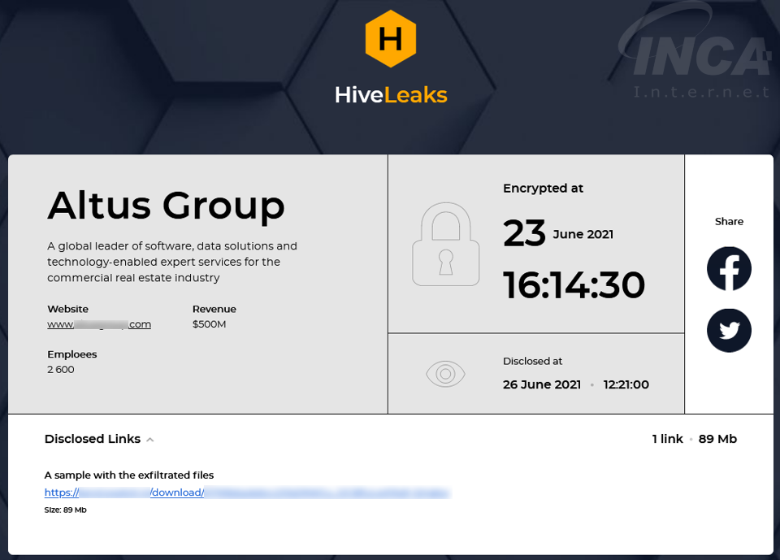The image size is (780, 560).
Task: Click 'Size: 89 Mb' under the link
Action: click(x=65, y=510)
